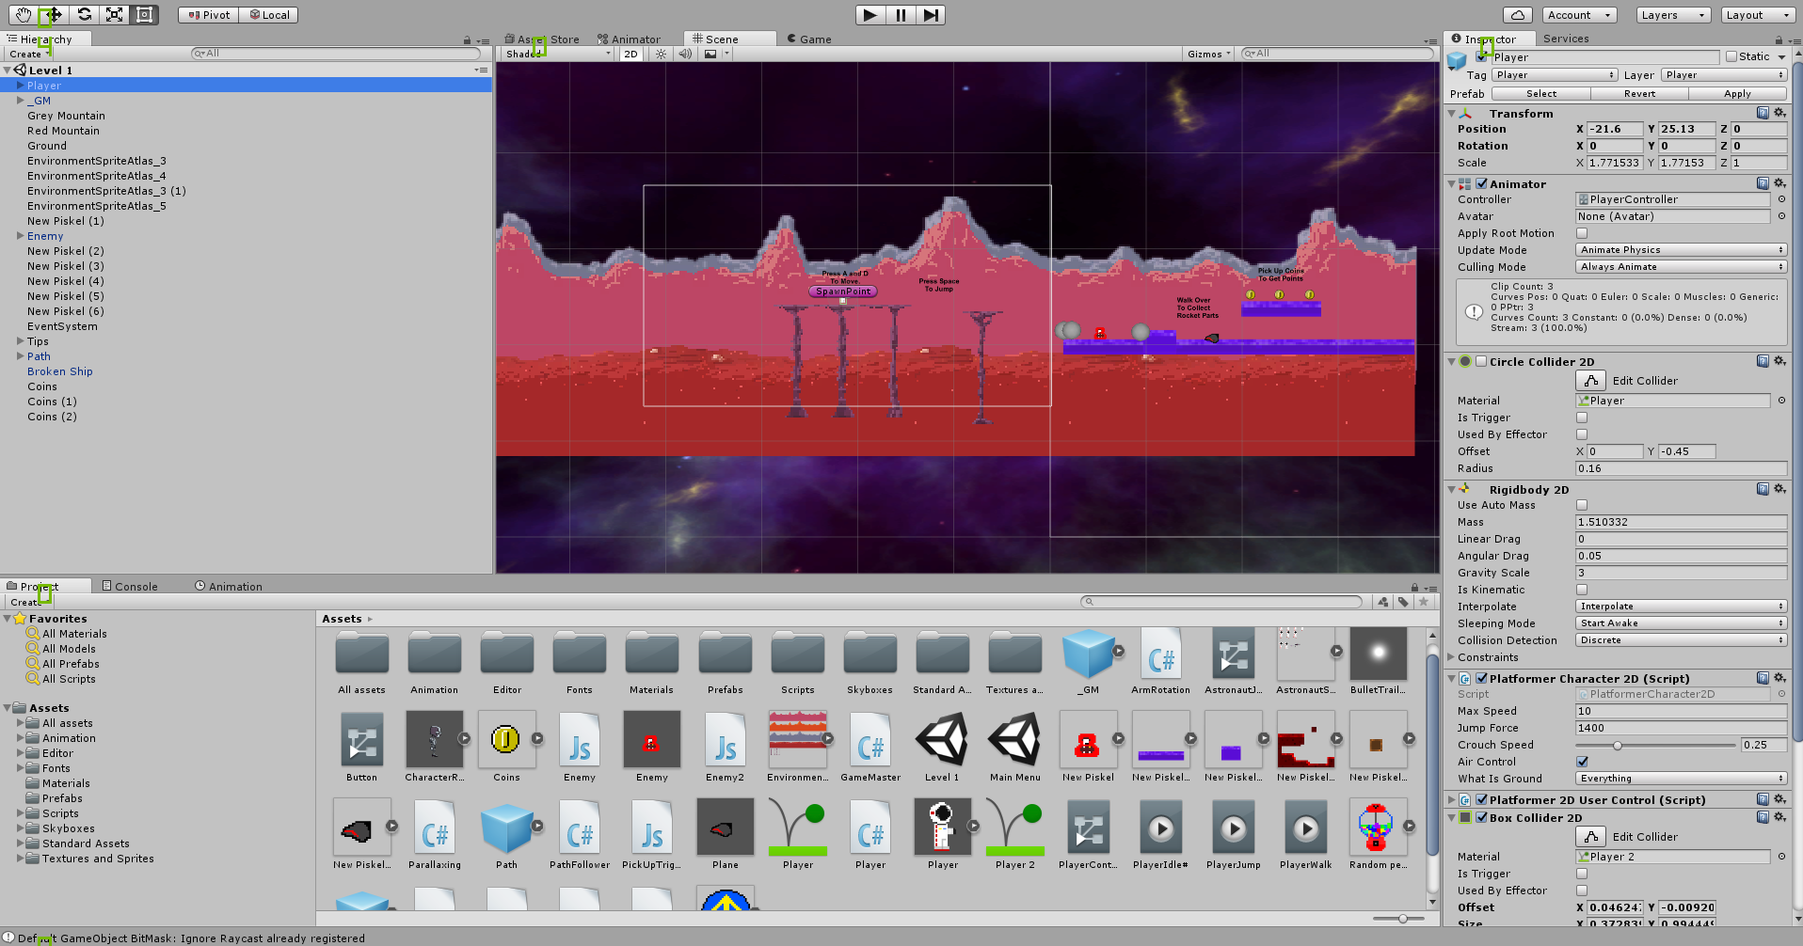Viewport: 1803px width, 946px height.
Task: Open the cloud services icon
Action: tap(1517, 15)
